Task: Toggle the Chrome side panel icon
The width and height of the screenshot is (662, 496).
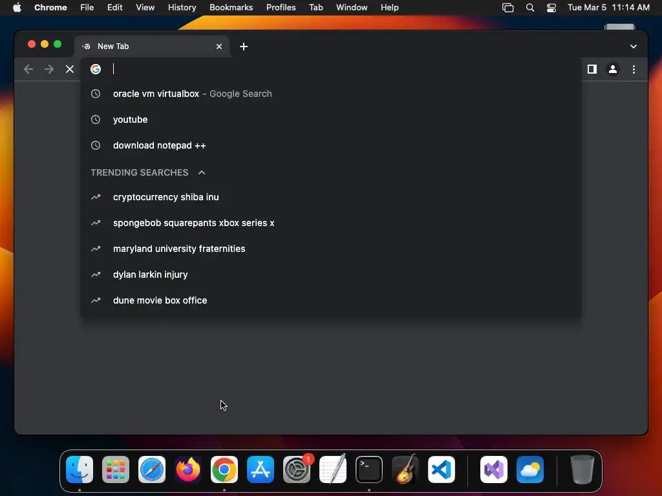Action: pos(592,69)
